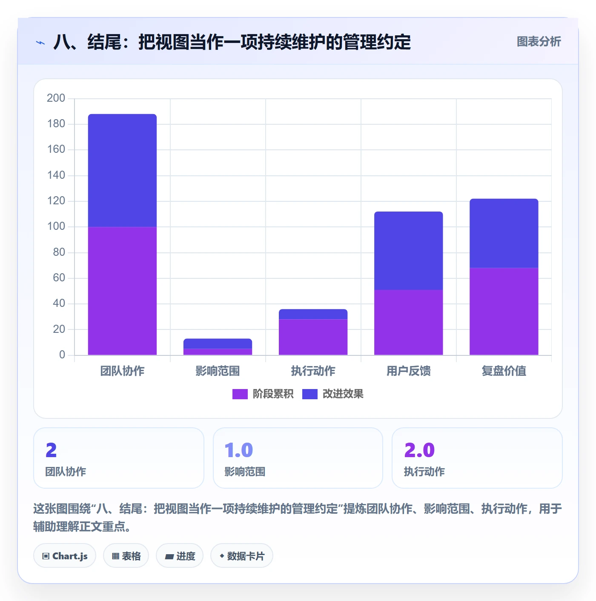This screenshot has width=596, height=601.
Task: Toggle the 改进效果 legend color swatch
Action: 309,394
